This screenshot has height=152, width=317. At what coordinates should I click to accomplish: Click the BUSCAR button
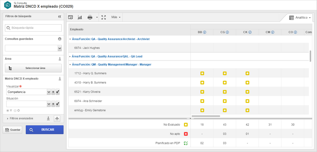(45, 130)
